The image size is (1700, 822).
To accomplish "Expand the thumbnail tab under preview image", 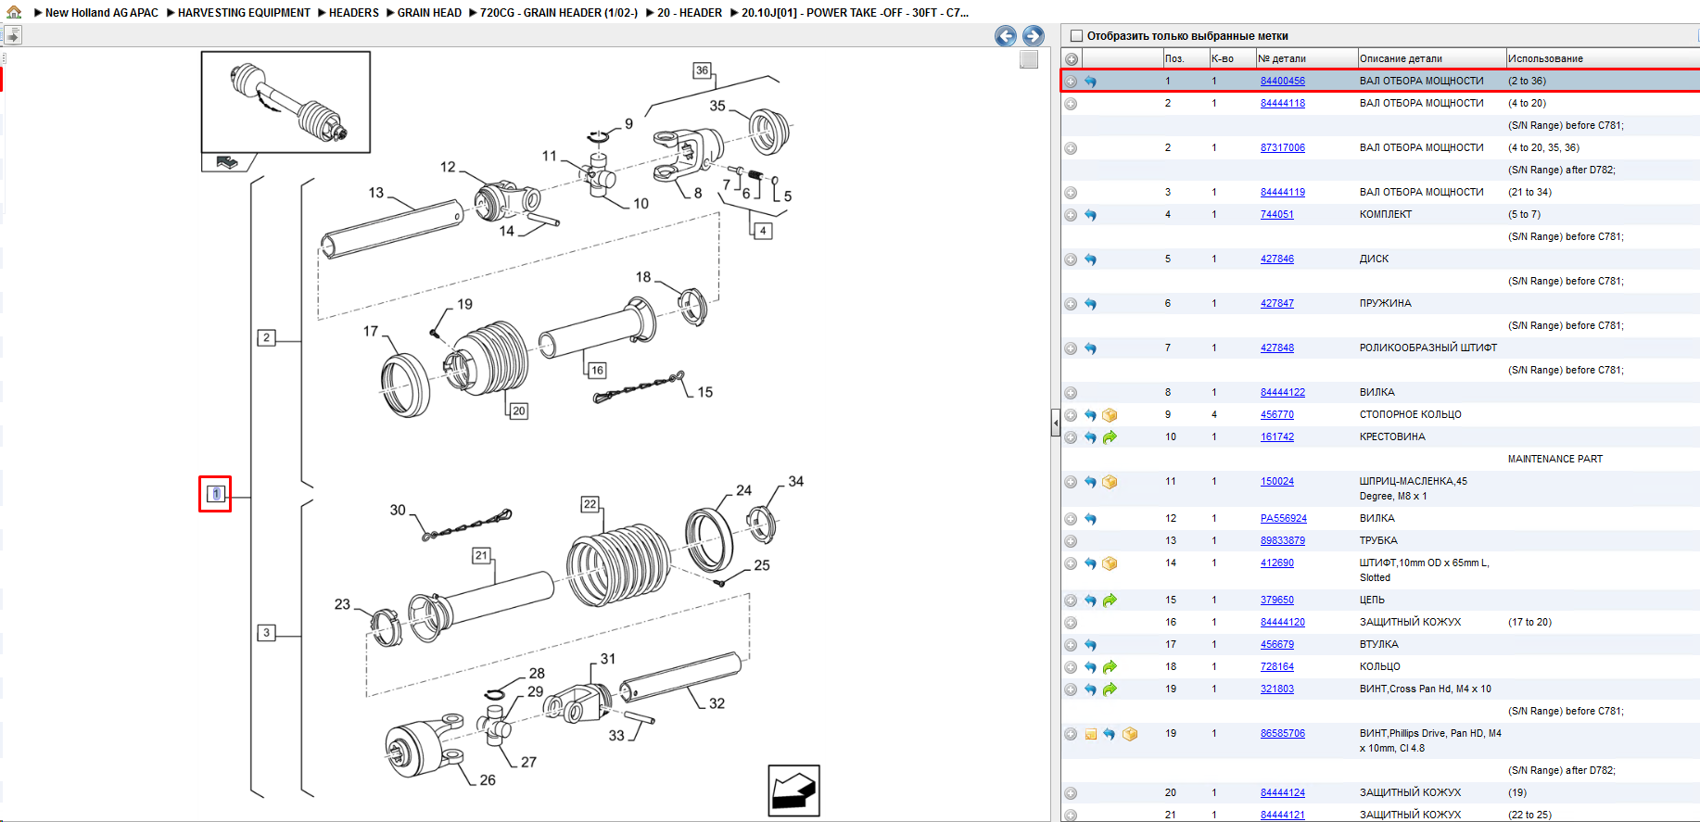I will coord(227,162).
